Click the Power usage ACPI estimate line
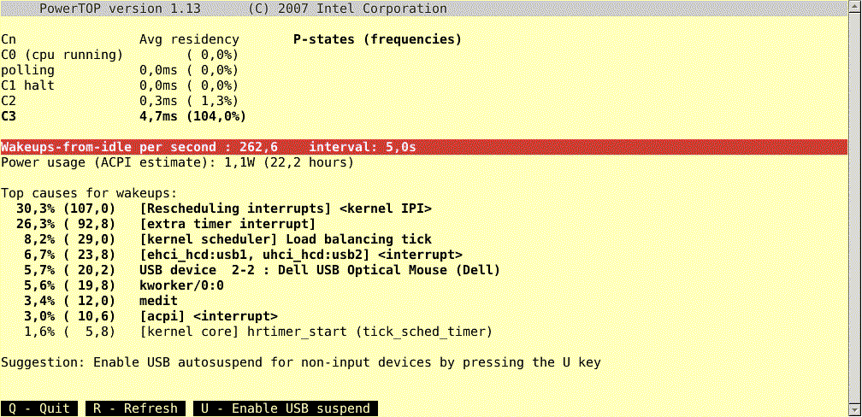Viewport: 862px width, 417px height. point(177,162)
